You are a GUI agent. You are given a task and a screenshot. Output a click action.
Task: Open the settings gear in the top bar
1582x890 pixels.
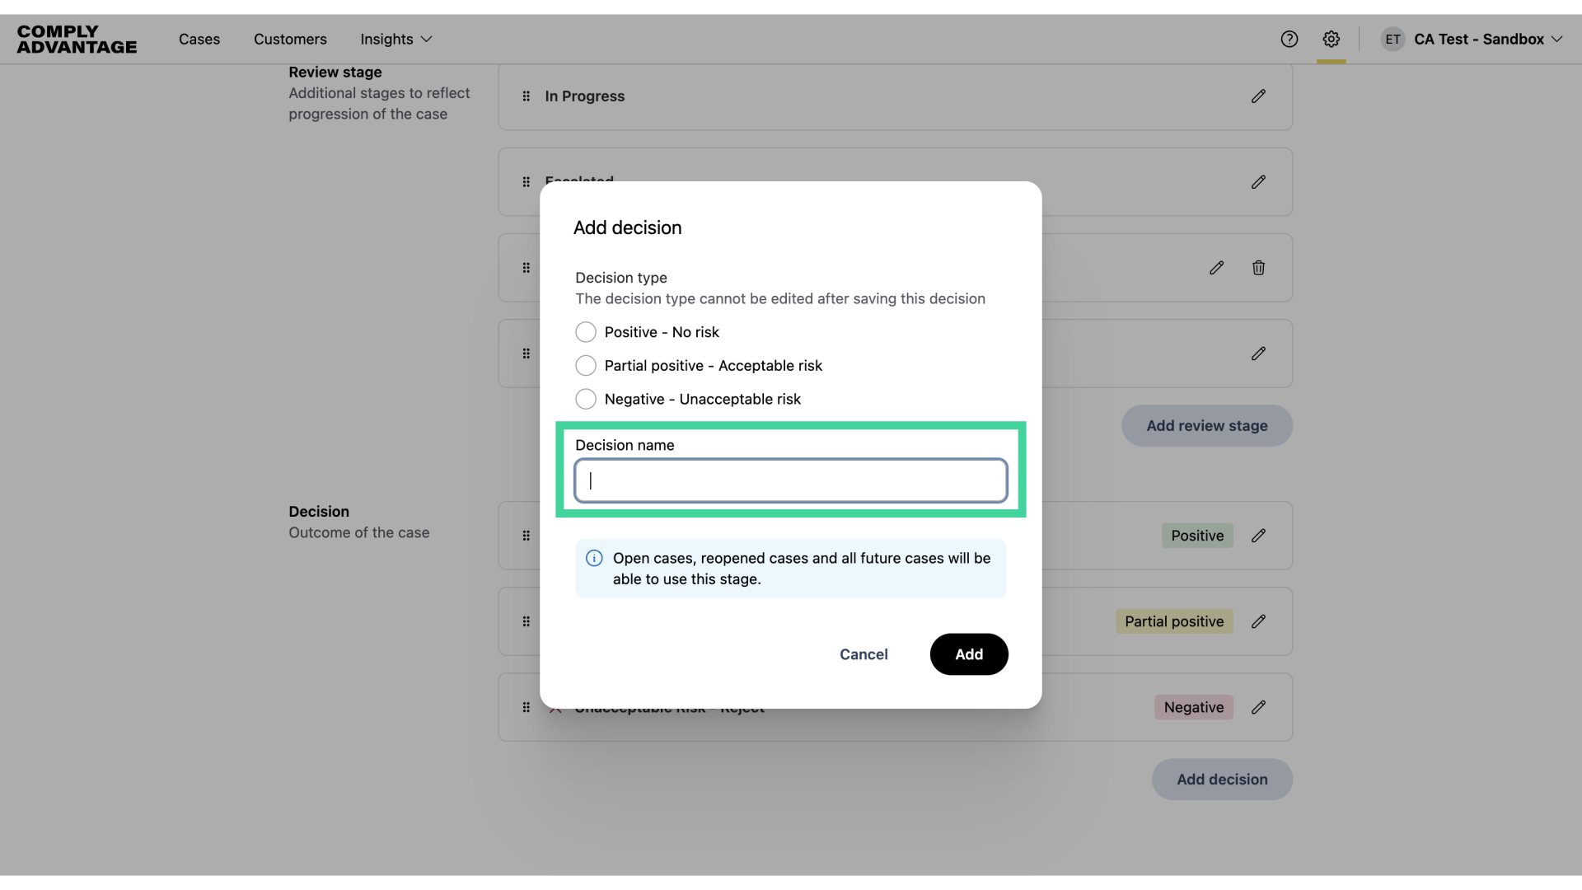click(1331, 39)
